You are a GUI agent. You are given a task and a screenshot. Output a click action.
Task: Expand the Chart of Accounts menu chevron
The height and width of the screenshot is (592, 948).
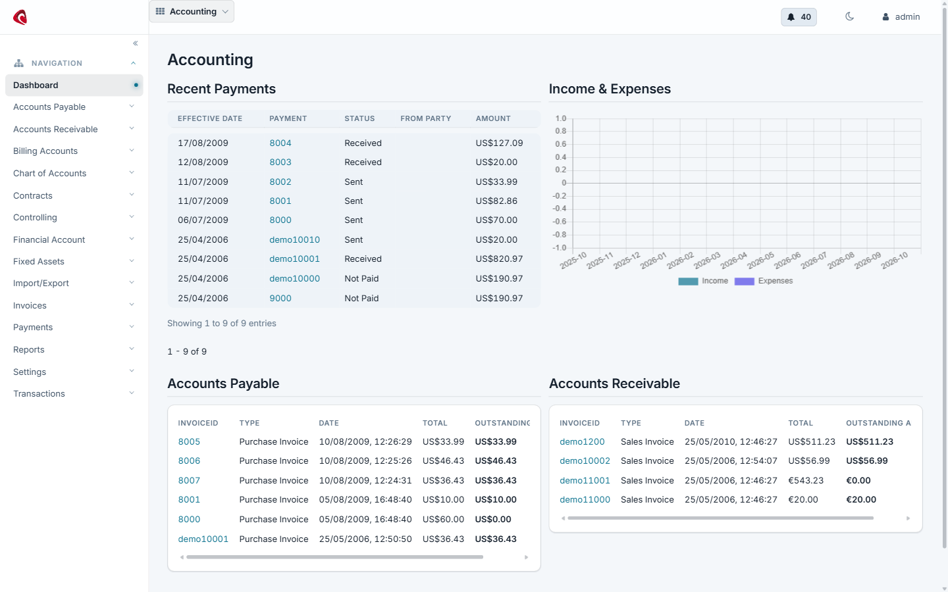tap(132, 173)
